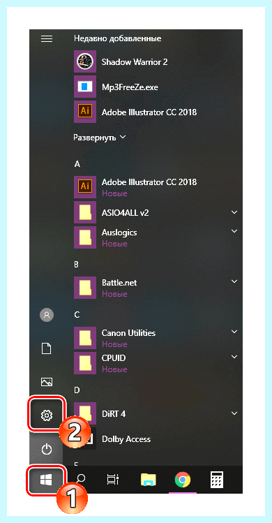272x523 pixels.
Task: Click the letter C group header
Action: click(x=77, y=314)
